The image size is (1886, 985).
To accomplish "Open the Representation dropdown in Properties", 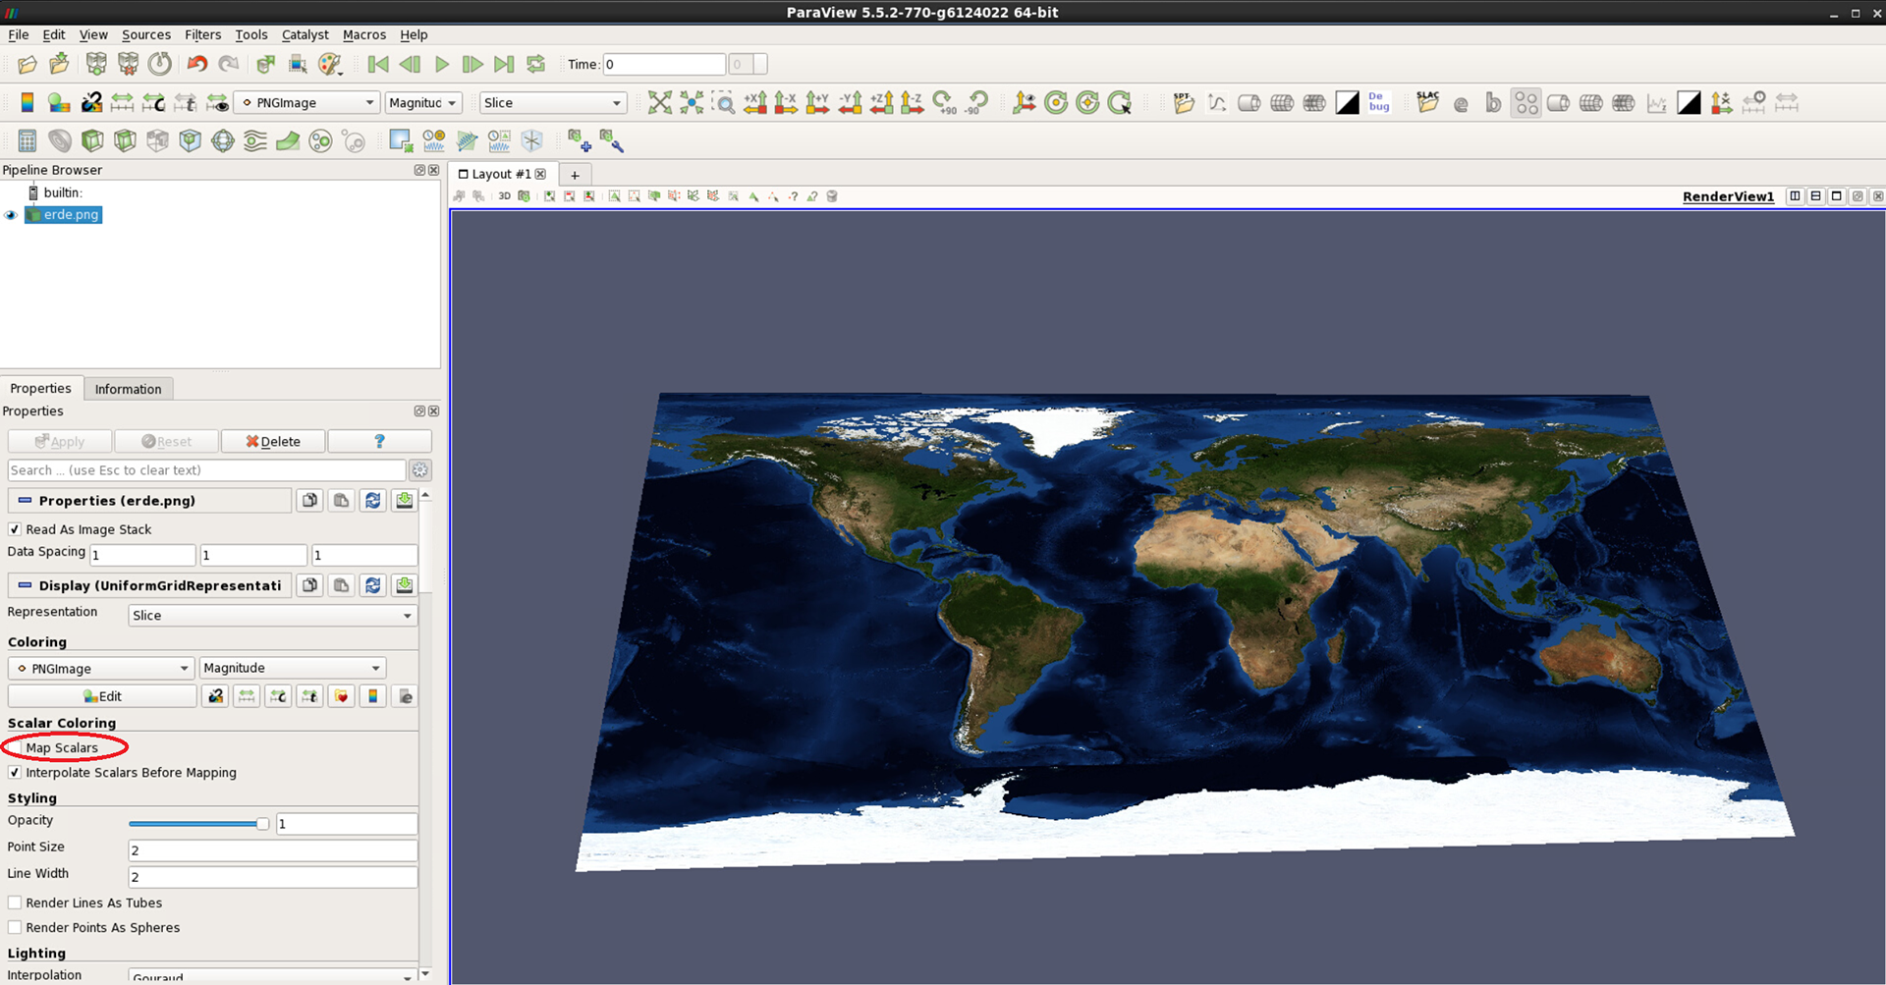I will (272, 616).
